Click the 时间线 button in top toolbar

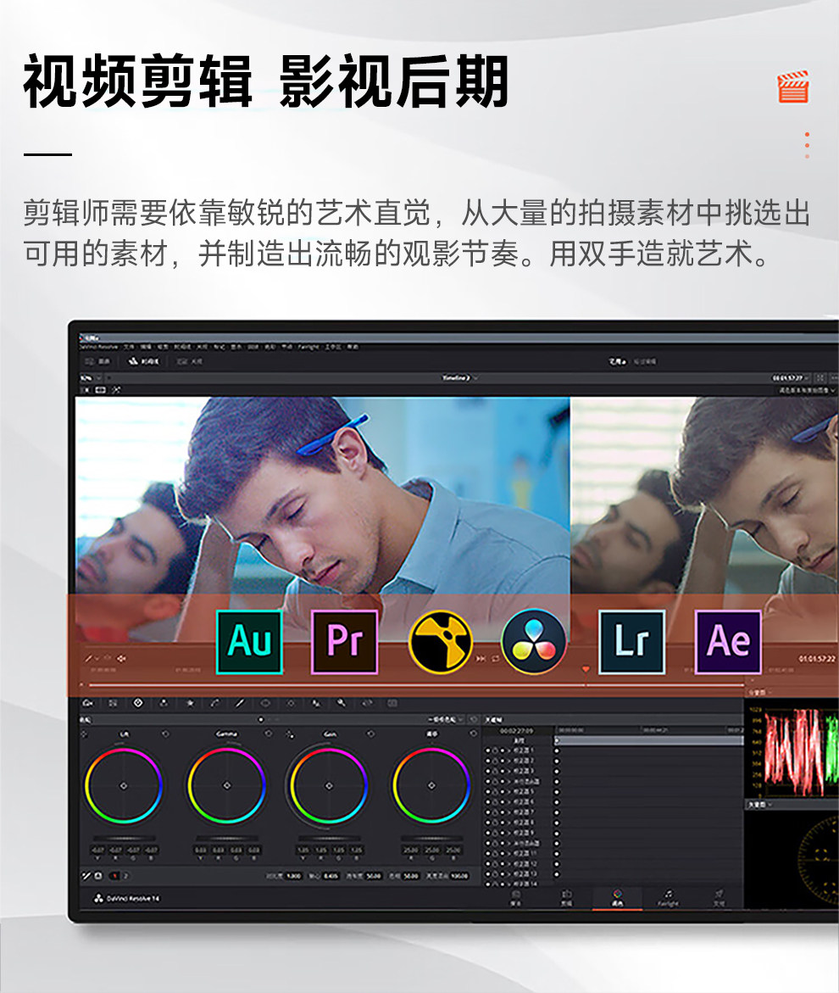[x=143, y=361]
